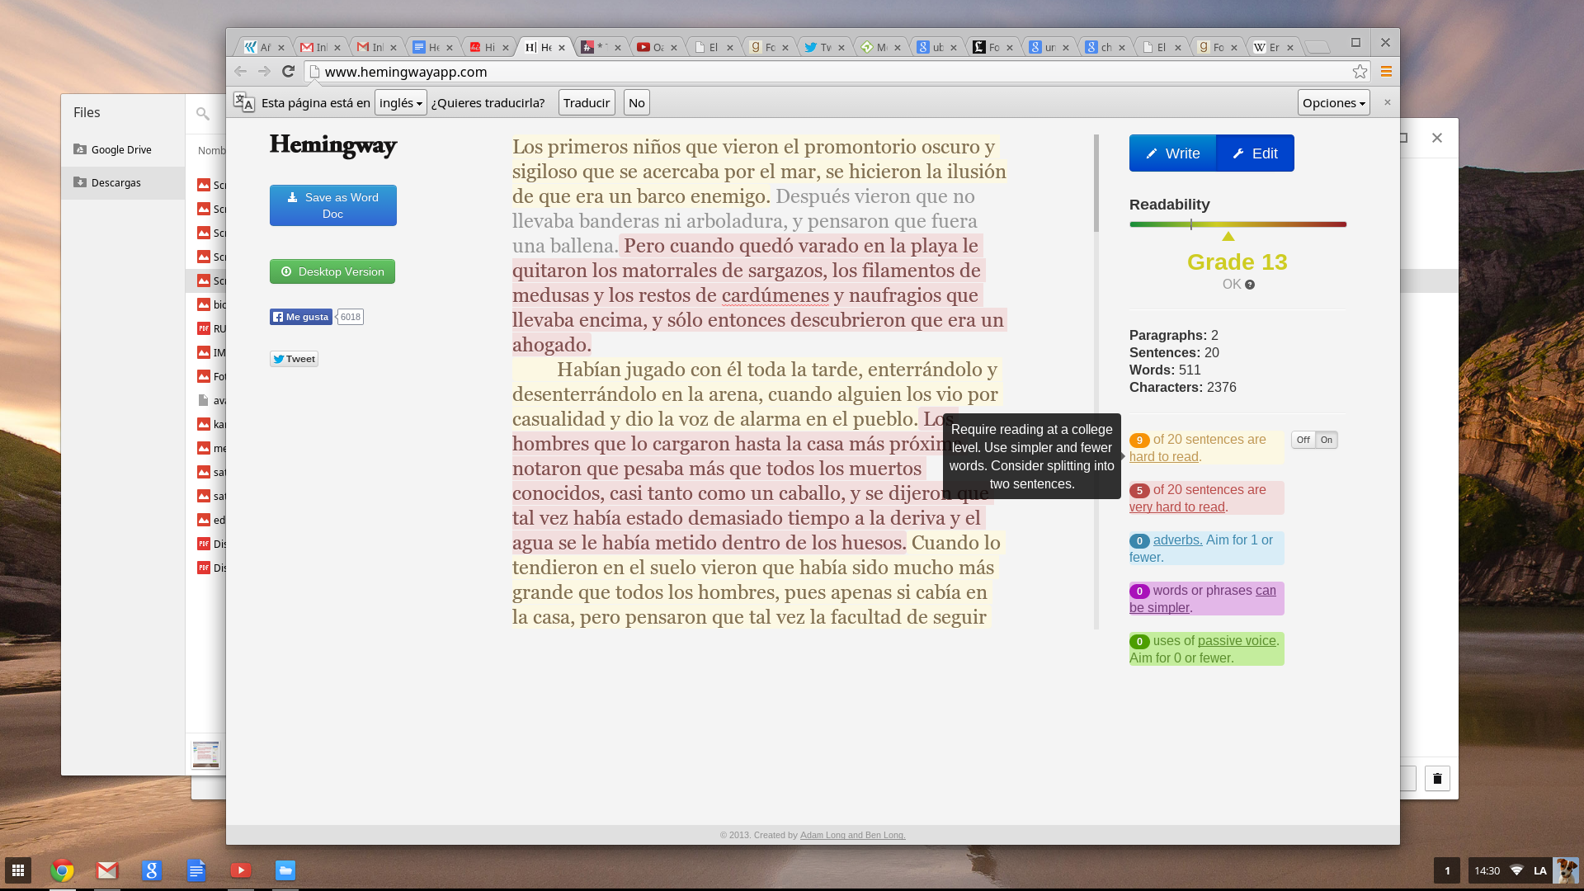This screenshot has width=1584, height=891.
Task: Click the thumbnail preview in Files window
Action: click(205, 754)
